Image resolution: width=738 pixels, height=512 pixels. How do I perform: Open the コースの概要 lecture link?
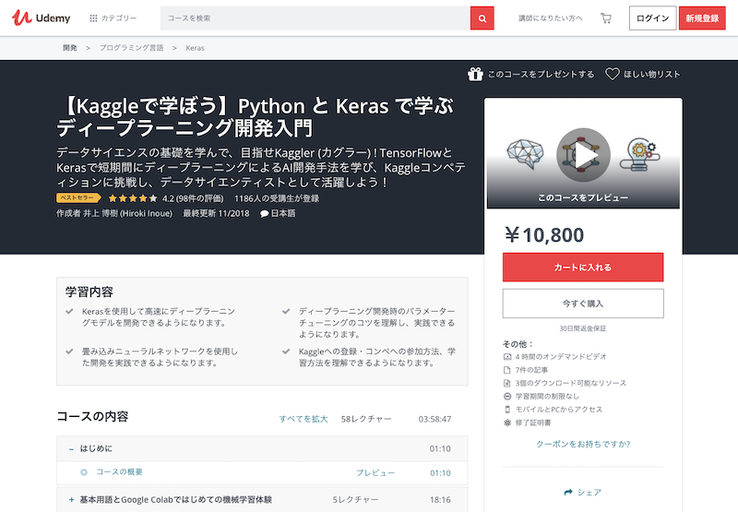coord(119,472)
